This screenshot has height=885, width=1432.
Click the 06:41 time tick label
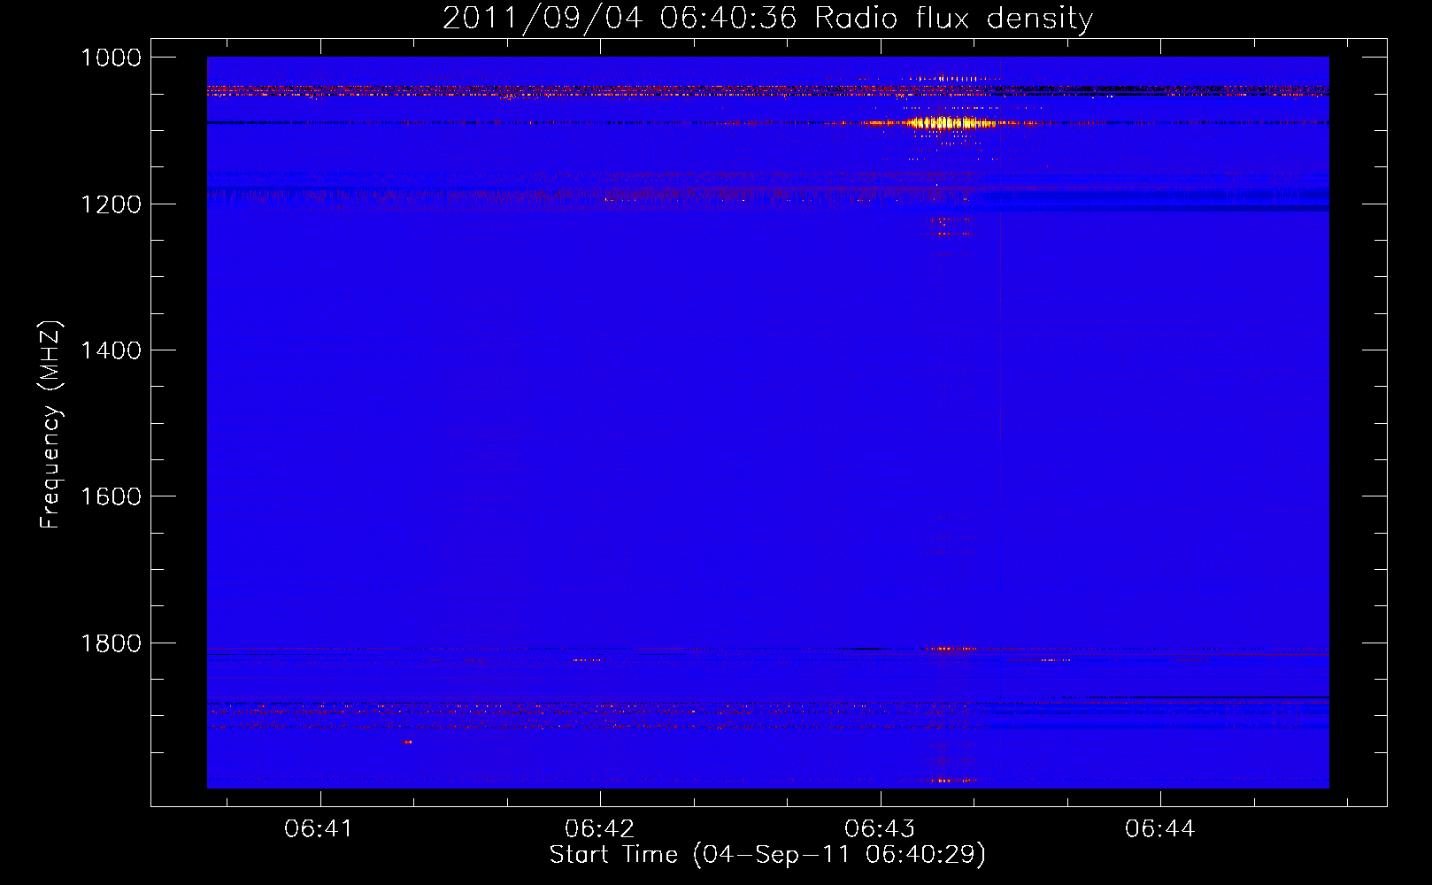pyautogui.click(x=319, y=828)
